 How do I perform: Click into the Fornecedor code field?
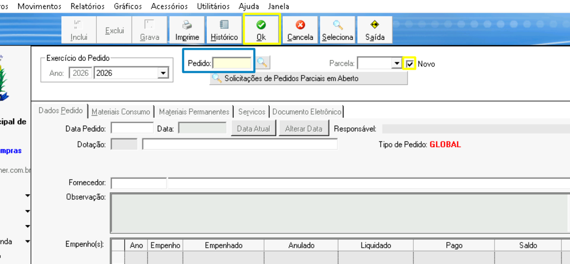[x=138, y=183]
